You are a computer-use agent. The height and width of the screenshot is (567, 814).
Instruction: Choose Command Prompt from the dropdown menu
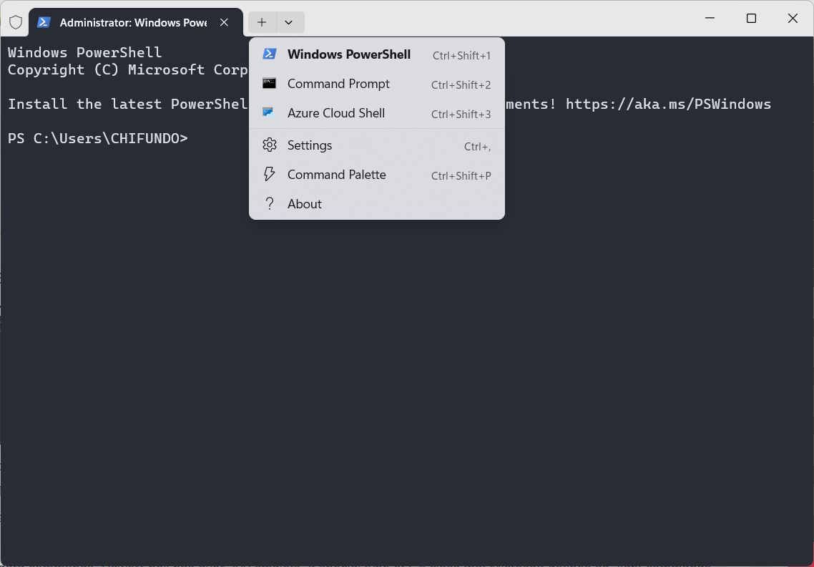click(338, 84)
